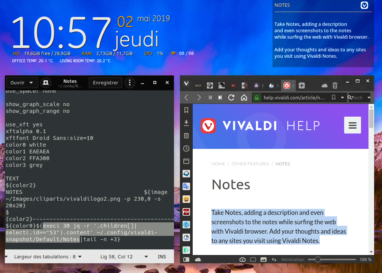
Task: Open the hamburger menu on Vivaldi Help
Action: tap(352, 125)
